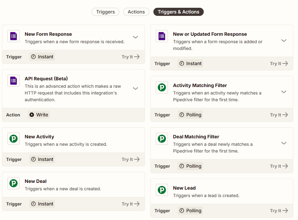This screenshot has width=298, height=220.
Task: Expand the New Form Response card
Action: tap(135, 37)
